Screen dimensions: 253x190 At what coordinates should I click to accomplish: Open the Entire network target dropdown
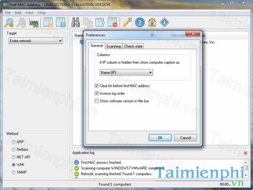pyautogui.click(x=36, y=41)
